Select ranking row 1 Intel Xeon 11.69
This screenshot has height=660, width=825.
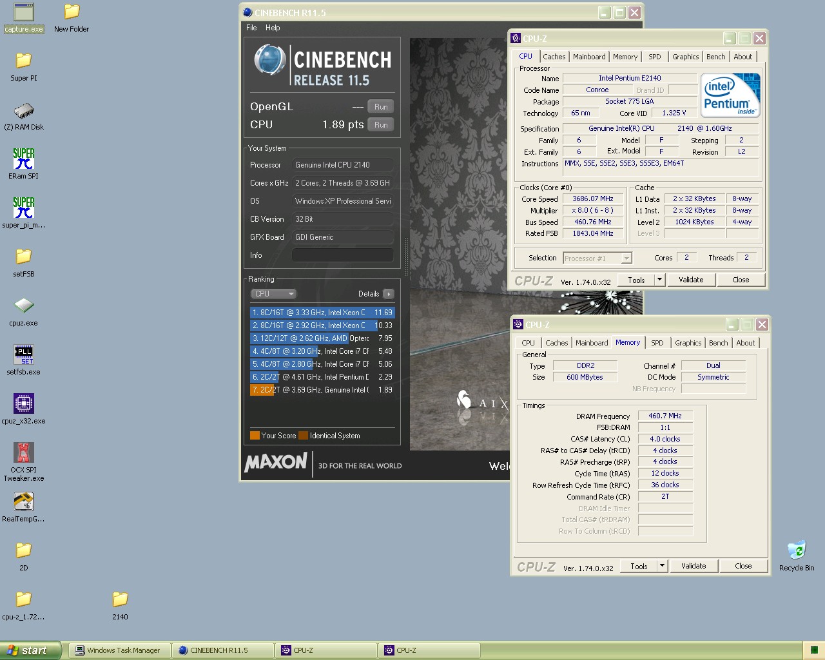point(322,313)
